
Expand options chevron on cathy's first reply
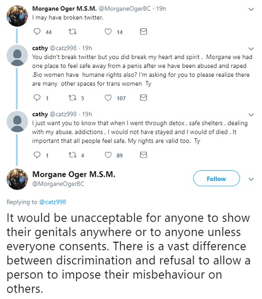[x=251, y=48]
